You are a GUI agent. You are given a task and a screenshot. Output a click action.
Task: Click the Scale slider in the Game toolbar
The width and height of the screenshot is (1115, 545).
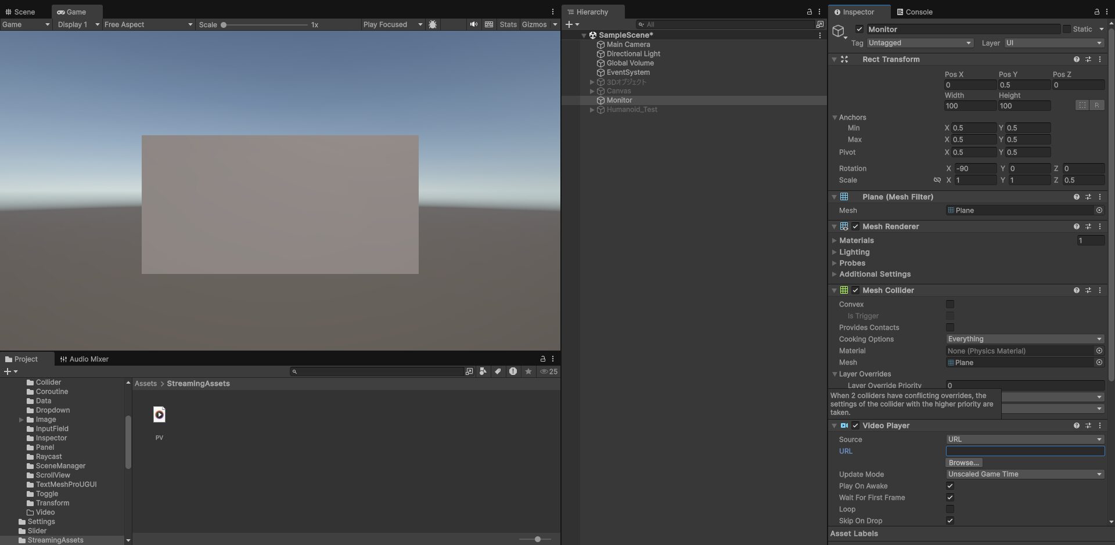(x=224, y=24)
